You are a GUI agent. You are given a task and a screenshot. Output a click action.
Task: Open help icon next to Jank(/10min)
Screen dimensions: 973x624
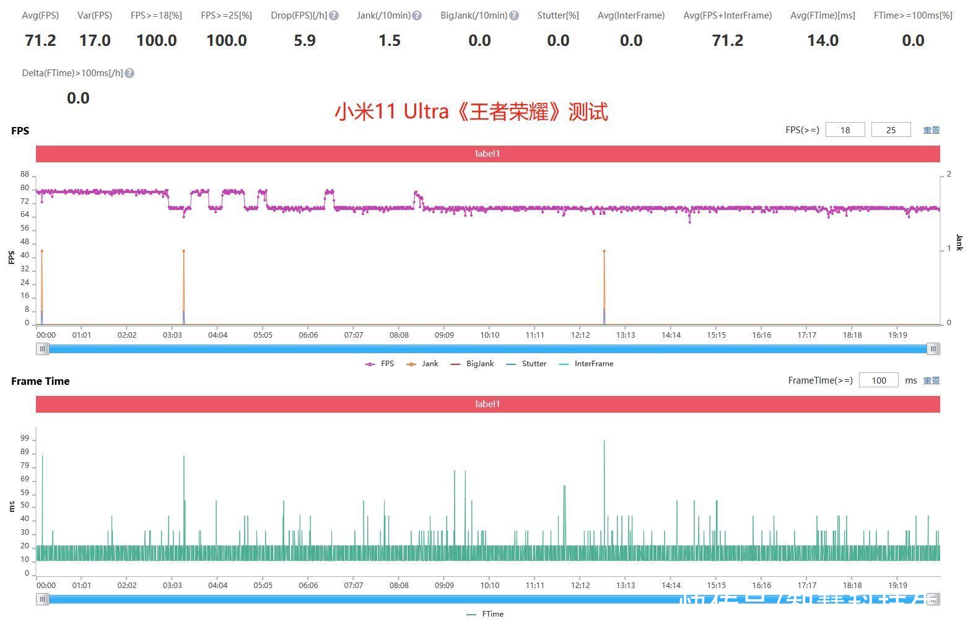tap(417, 15)
